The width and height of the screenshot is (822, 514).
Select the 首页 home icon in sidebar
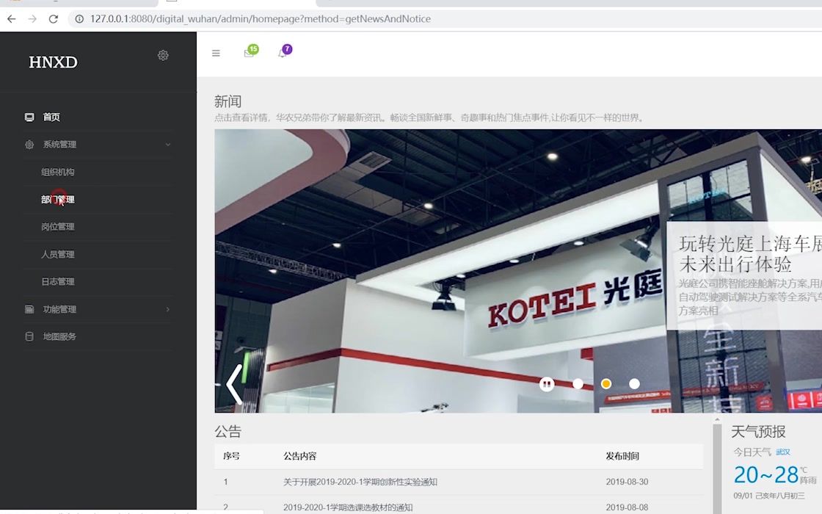point(29,116)
